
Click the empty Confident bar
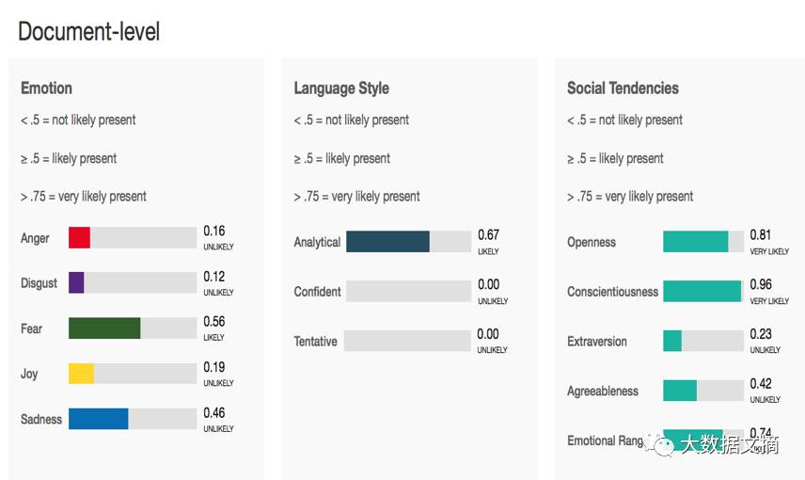coord(409,291)
